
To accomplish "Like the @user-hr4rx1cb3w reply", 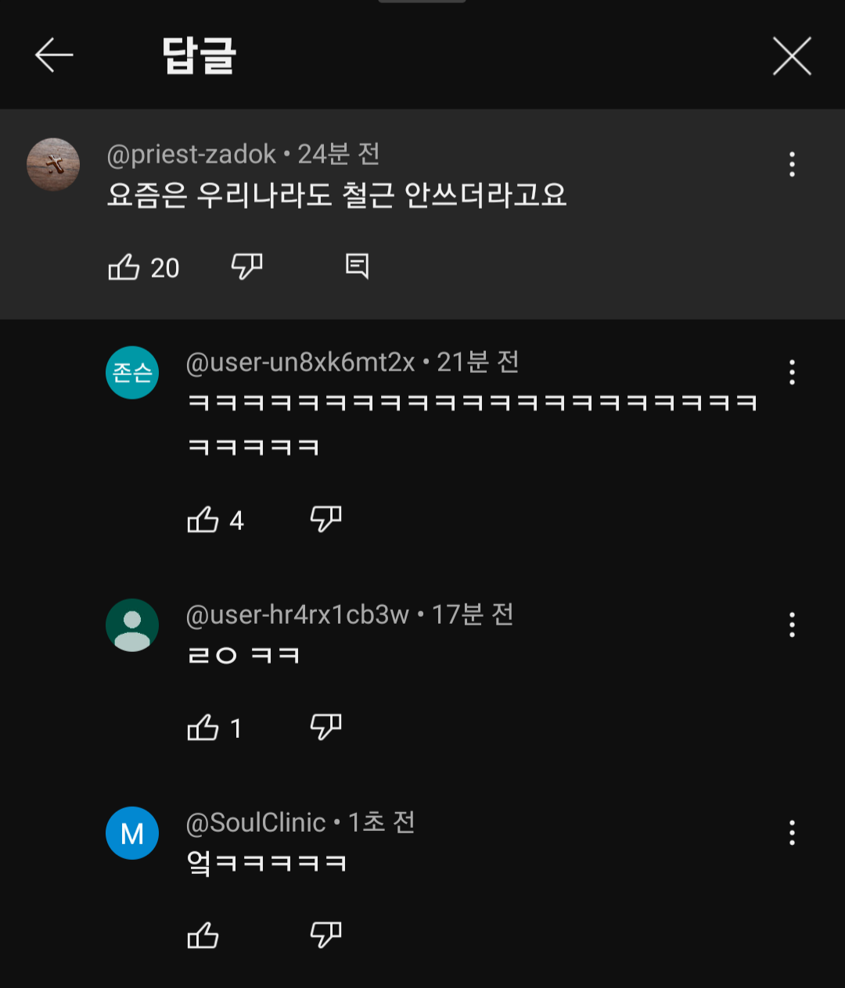I will click(x=203, y=728).
